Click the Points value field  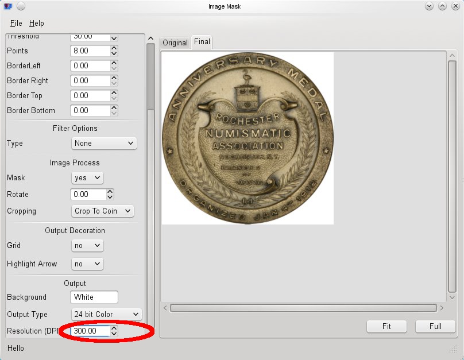(x=90, y=51)
